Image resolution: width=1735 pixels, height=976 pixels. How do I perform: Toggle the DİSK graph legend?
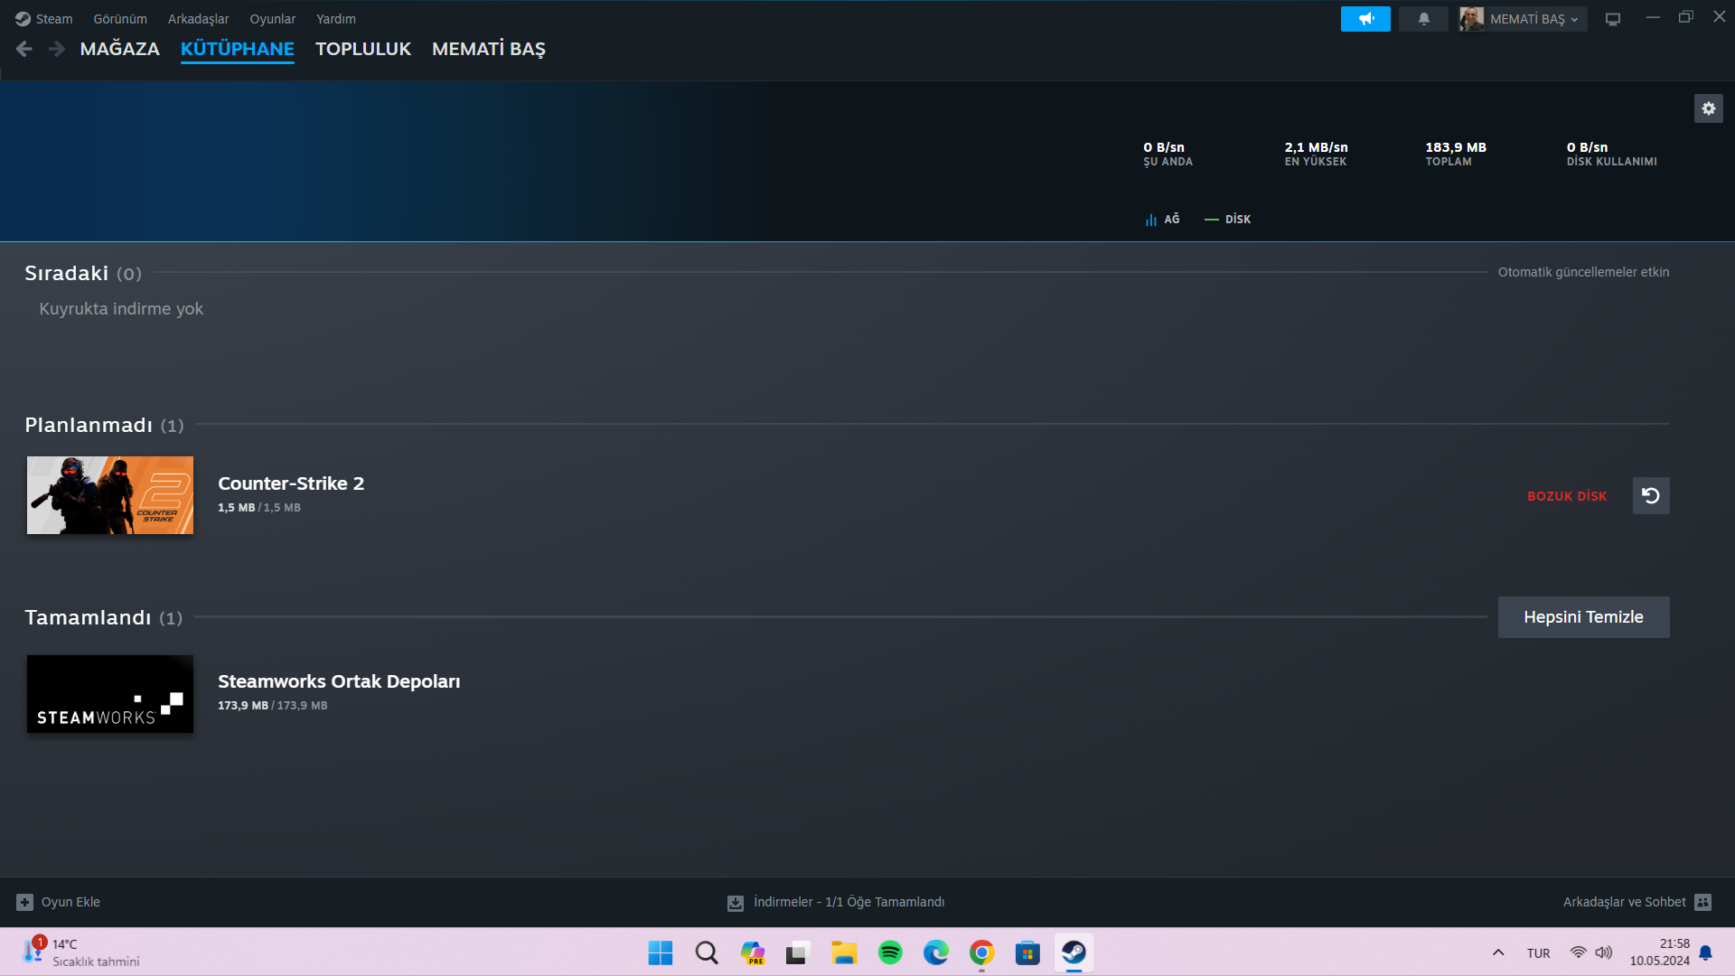point(1228,220)
